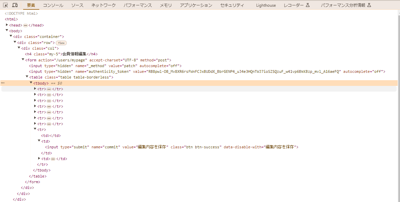Viewport: 400px width, 202px height.
Task: Toggle the device toolbar icon
Action: point(14,5)
